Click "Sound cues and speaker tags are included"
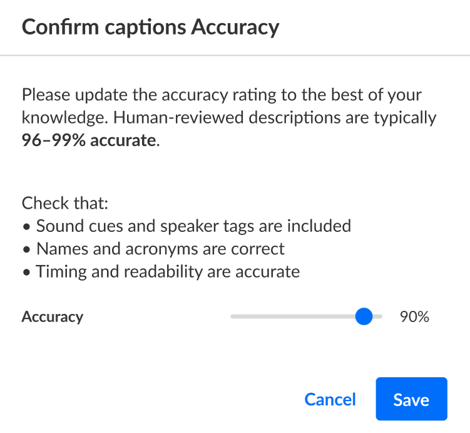The height and width of the screenshot is (433, 470). tap(193, 226)
